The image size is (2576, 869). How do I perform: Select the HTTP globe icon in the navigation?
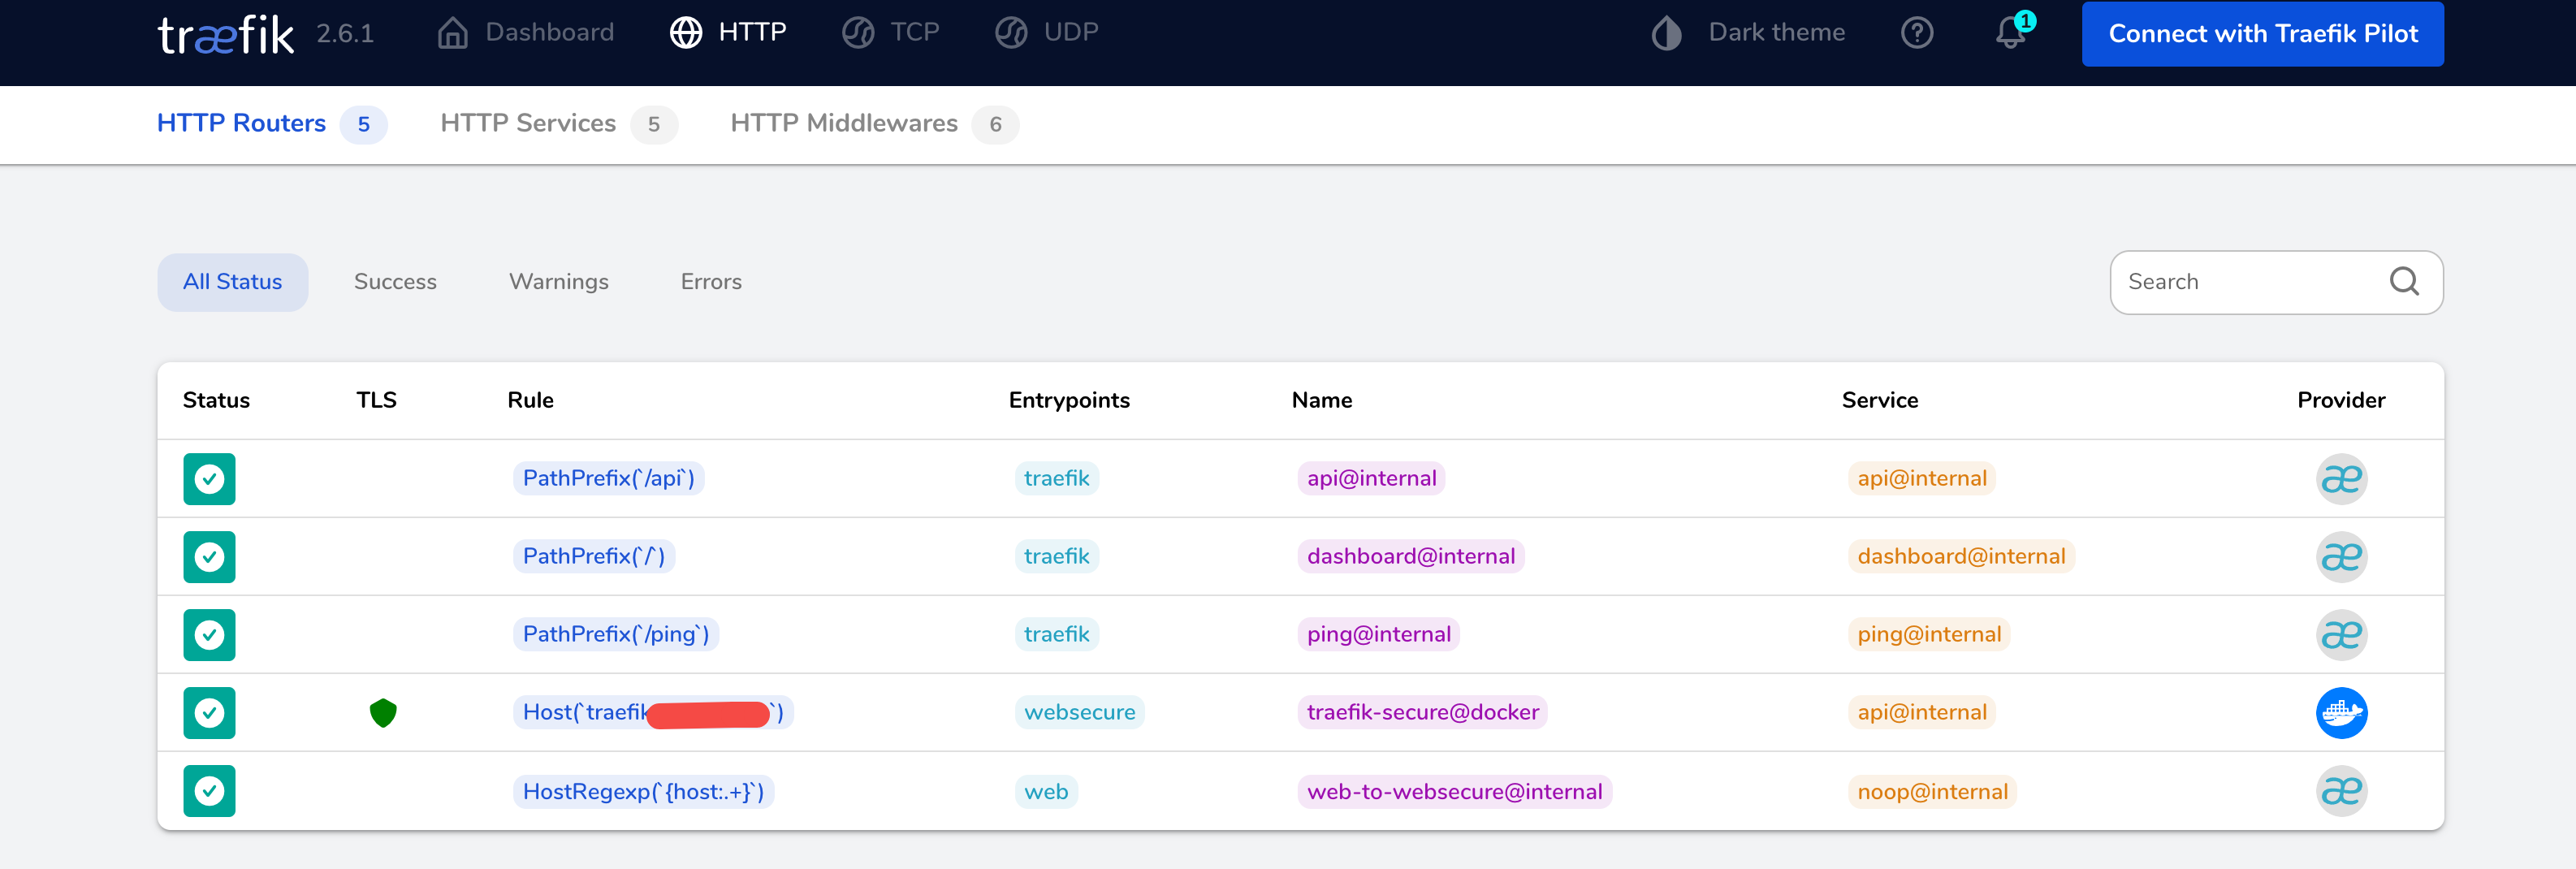pos(685,31)
